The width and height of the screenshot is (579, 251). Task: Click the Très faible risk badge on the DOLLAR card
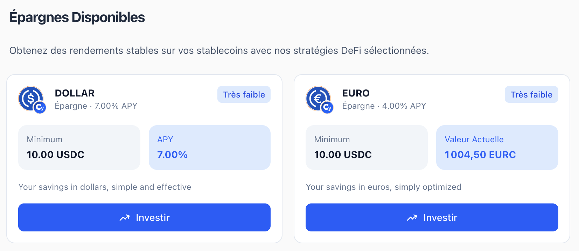click(x=244, y=95)
